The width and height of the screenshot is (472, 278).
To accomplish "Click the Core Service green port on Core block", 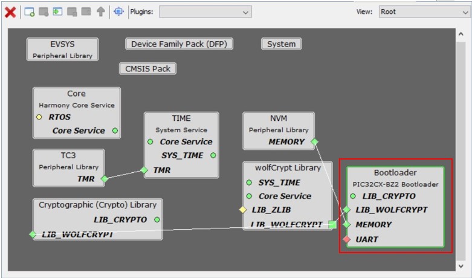I will (115, 131).
